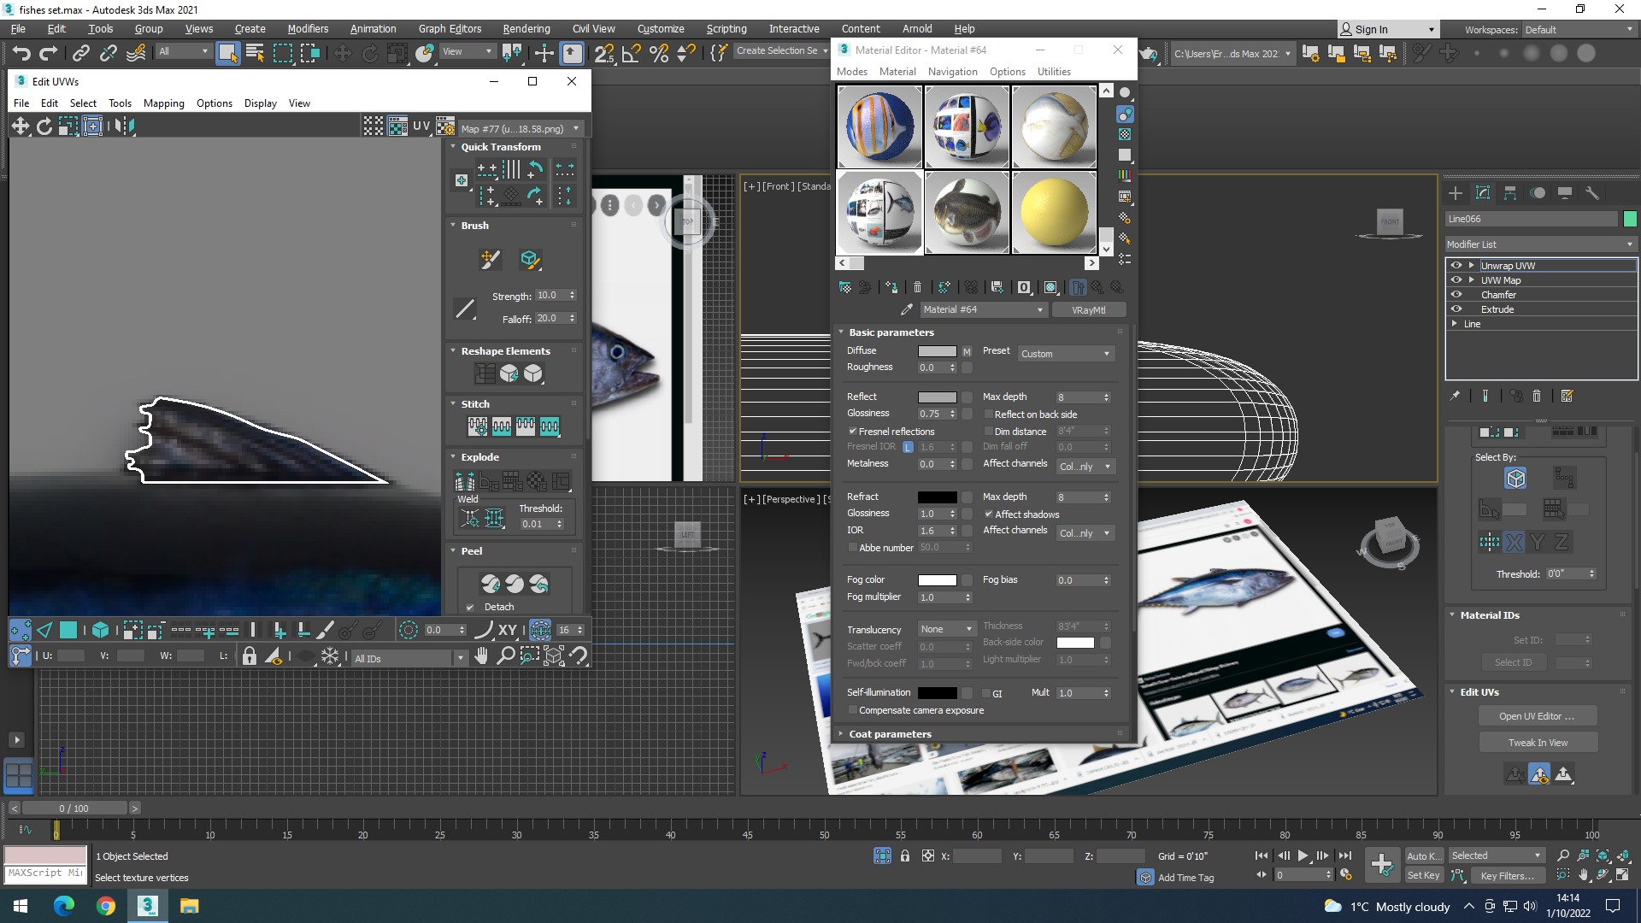Screen dimensions: 1641x923
Task: Click Get Material icon in Material Editor
Action: pos(844,287)
